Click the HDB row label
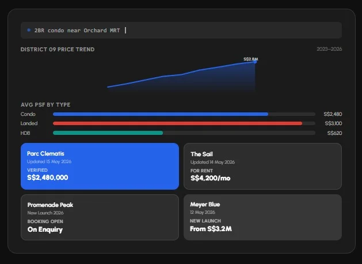 (25, 133)
